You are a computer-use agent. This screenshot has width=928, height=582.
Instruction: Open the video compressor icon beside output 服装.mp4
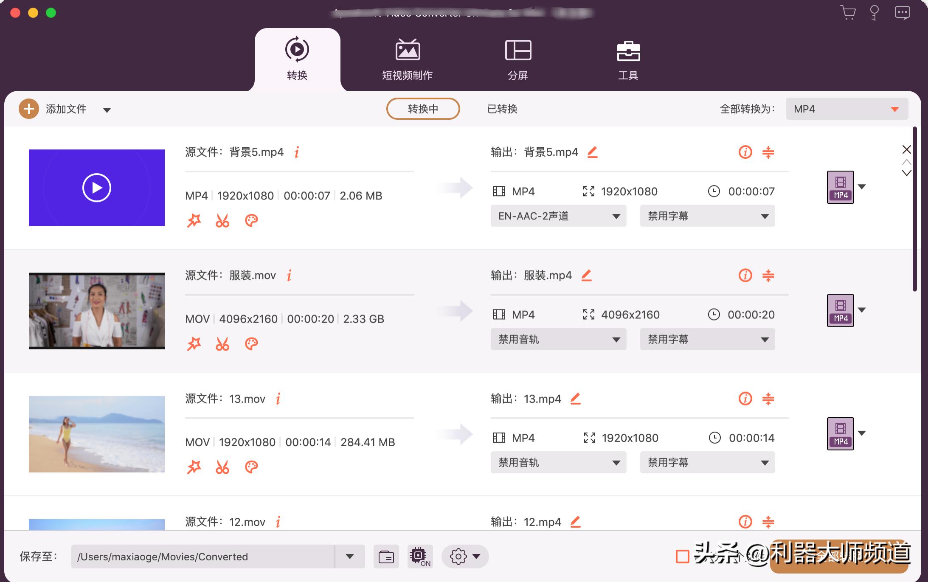click(769, 275)
